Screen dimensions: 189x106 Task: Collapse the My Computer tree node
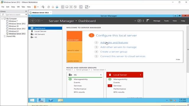pos(2,19)
